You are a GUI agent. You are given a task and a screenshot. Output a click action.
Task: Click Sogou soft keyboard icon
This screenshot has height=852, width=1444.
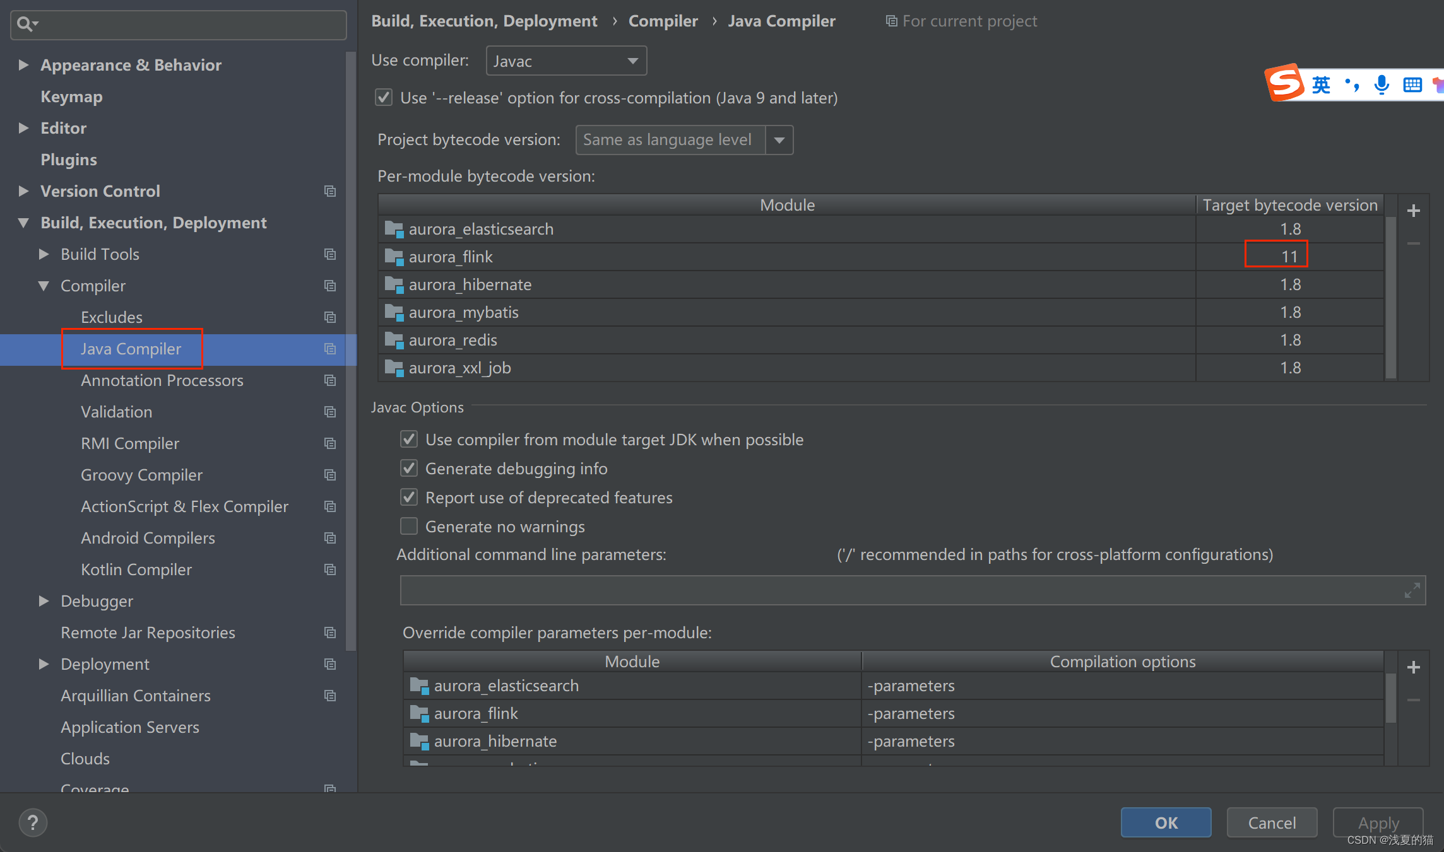pos(1412,85)
